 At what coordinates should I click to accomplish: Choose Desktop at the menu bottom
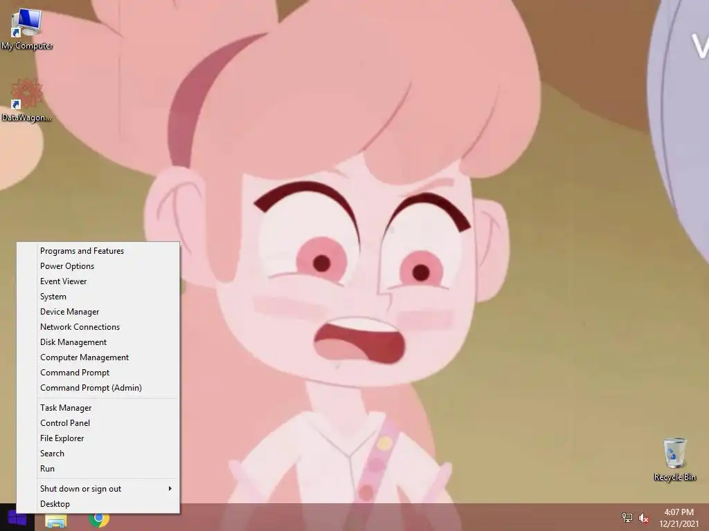coord(98,504)
